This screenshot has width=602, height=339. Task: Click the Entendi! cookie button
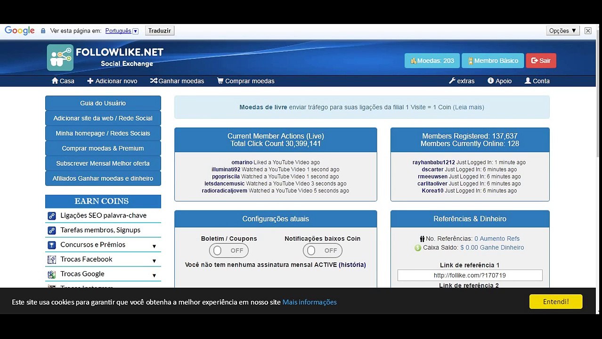tap(556, 302)
